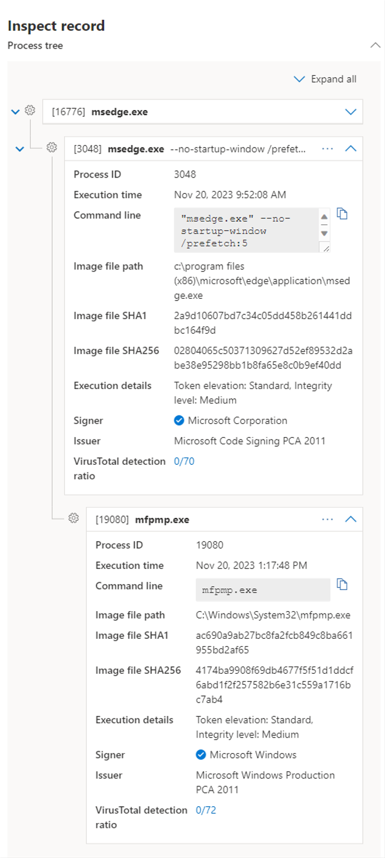Expand all process tree nodes
385x858 pixels.
[325, 79]
